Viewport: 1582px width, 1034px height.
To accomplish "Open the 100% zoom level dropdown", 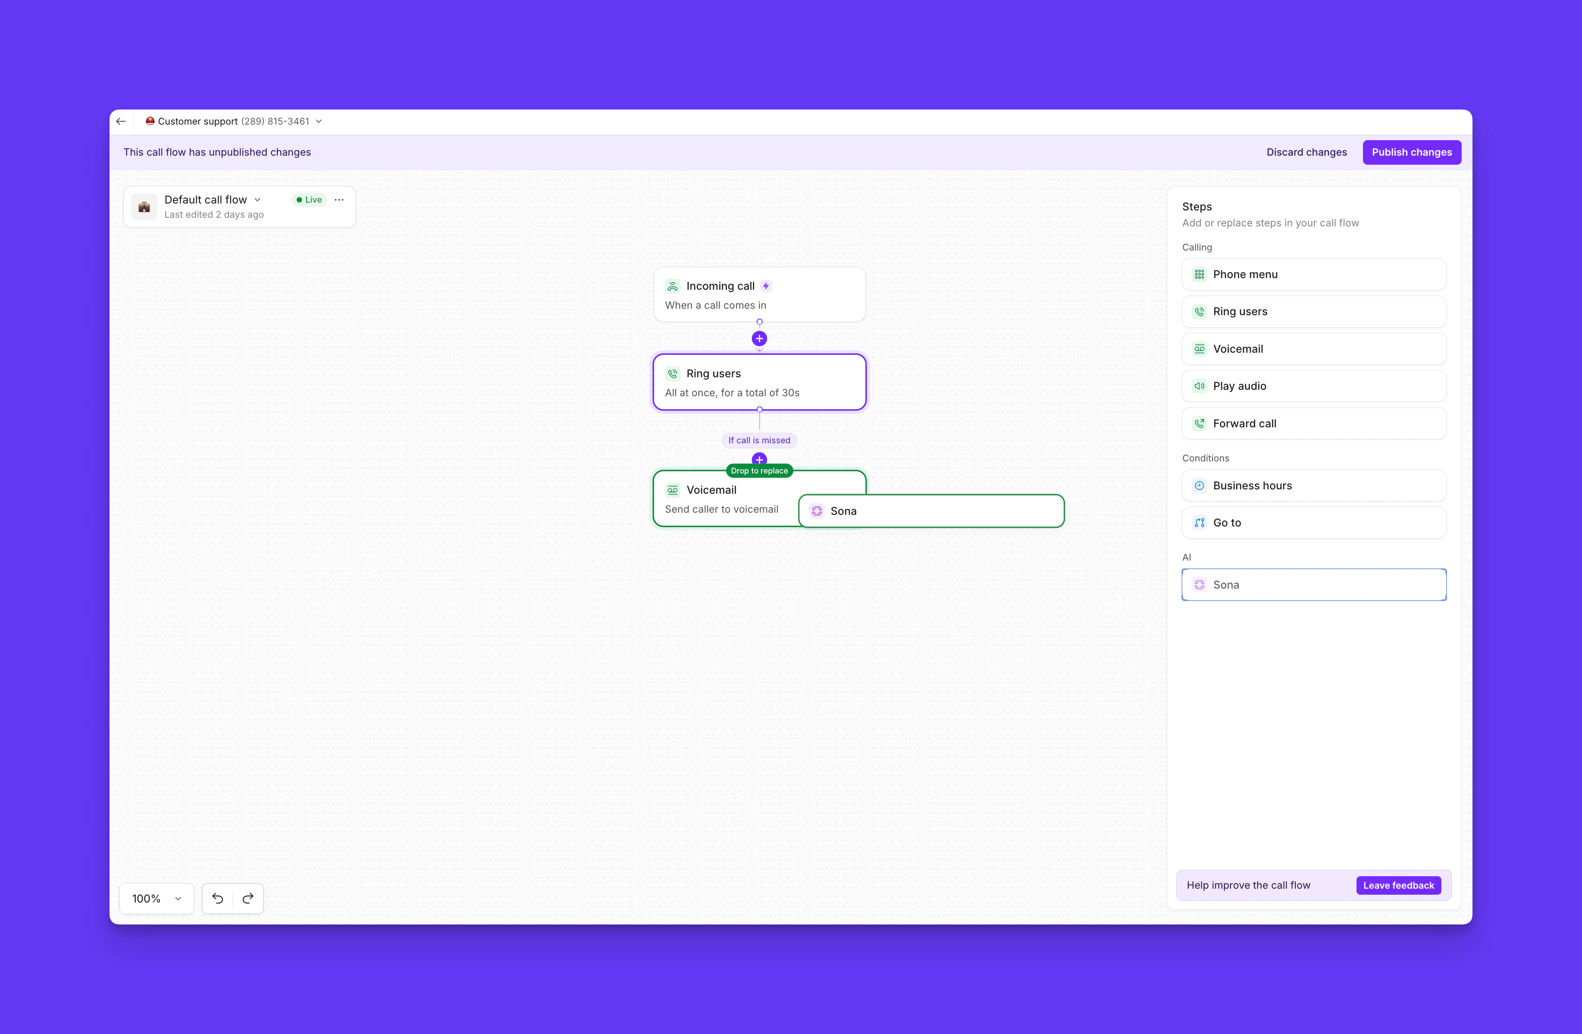I will (x=156, y=899).
